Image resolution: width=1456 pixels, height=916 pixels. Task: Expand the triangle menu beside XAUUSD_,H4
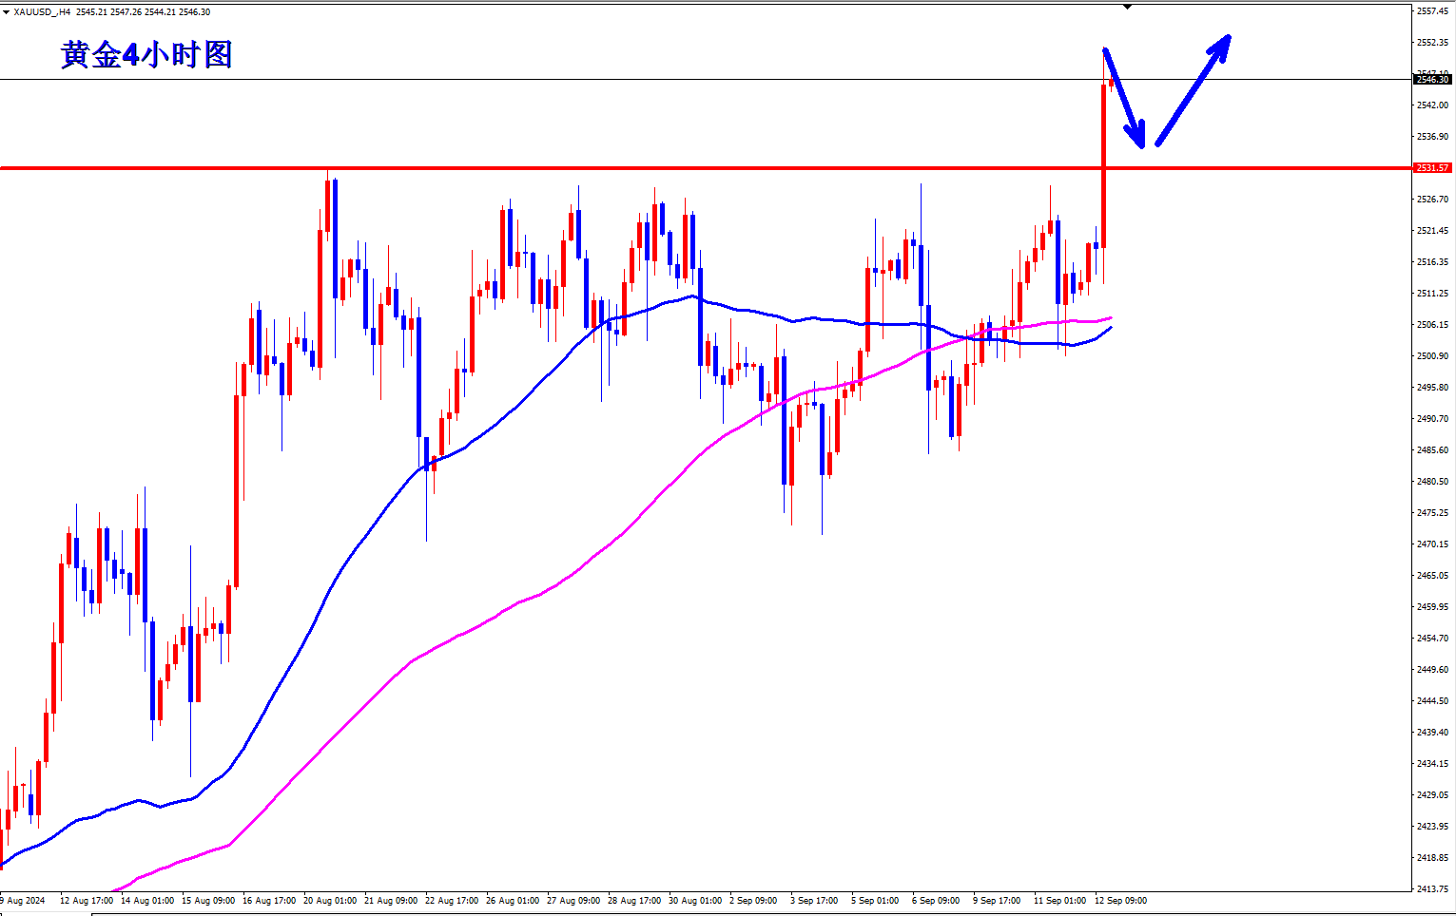pos(7,12)
